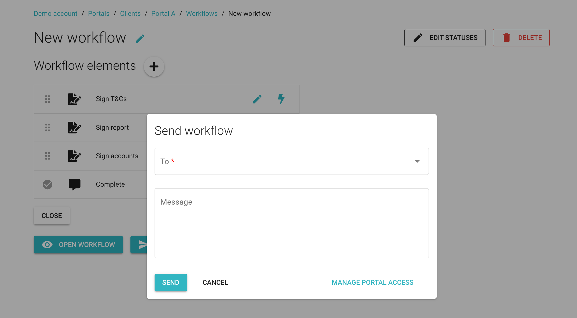Click the drag handle of Sign T&Cs row
577x318 pixels.
click(48, 99)
